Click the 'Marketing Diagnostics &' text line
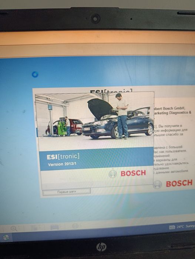The image size is (195, 259). [x=172, y=113]
